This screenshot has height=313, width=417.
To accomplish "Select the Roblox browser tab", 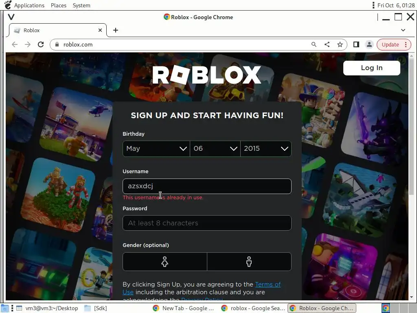I will (58, 30).
